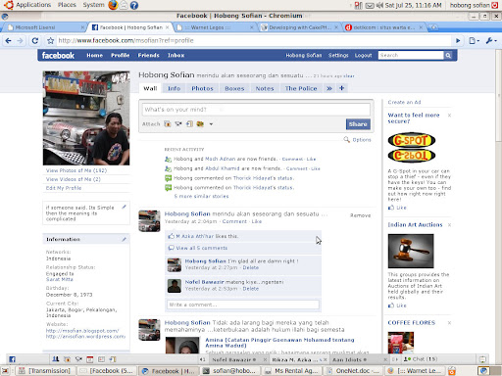Click the Write a comment field

tap(243, 305)
